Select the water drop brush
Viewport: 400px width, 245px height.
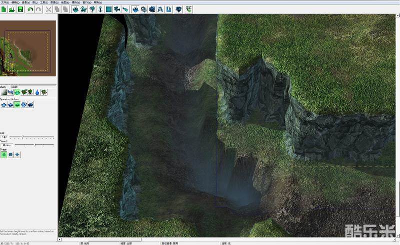pyautogui.click(x=37, y=92)
